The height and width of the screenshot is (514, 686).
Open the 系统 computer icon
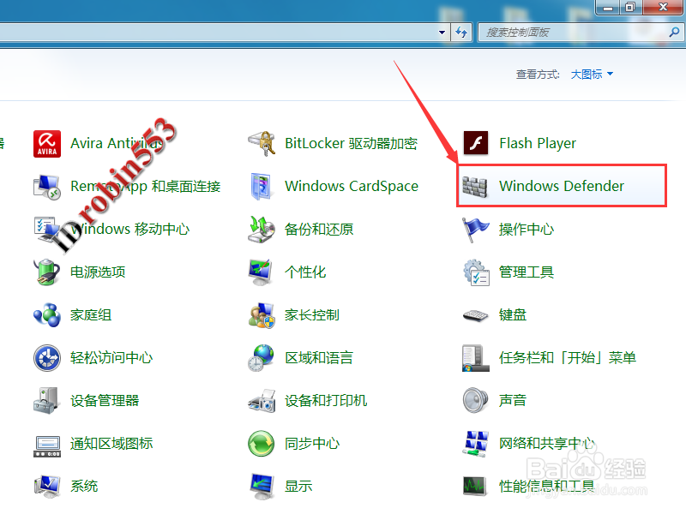pos(47,486)
